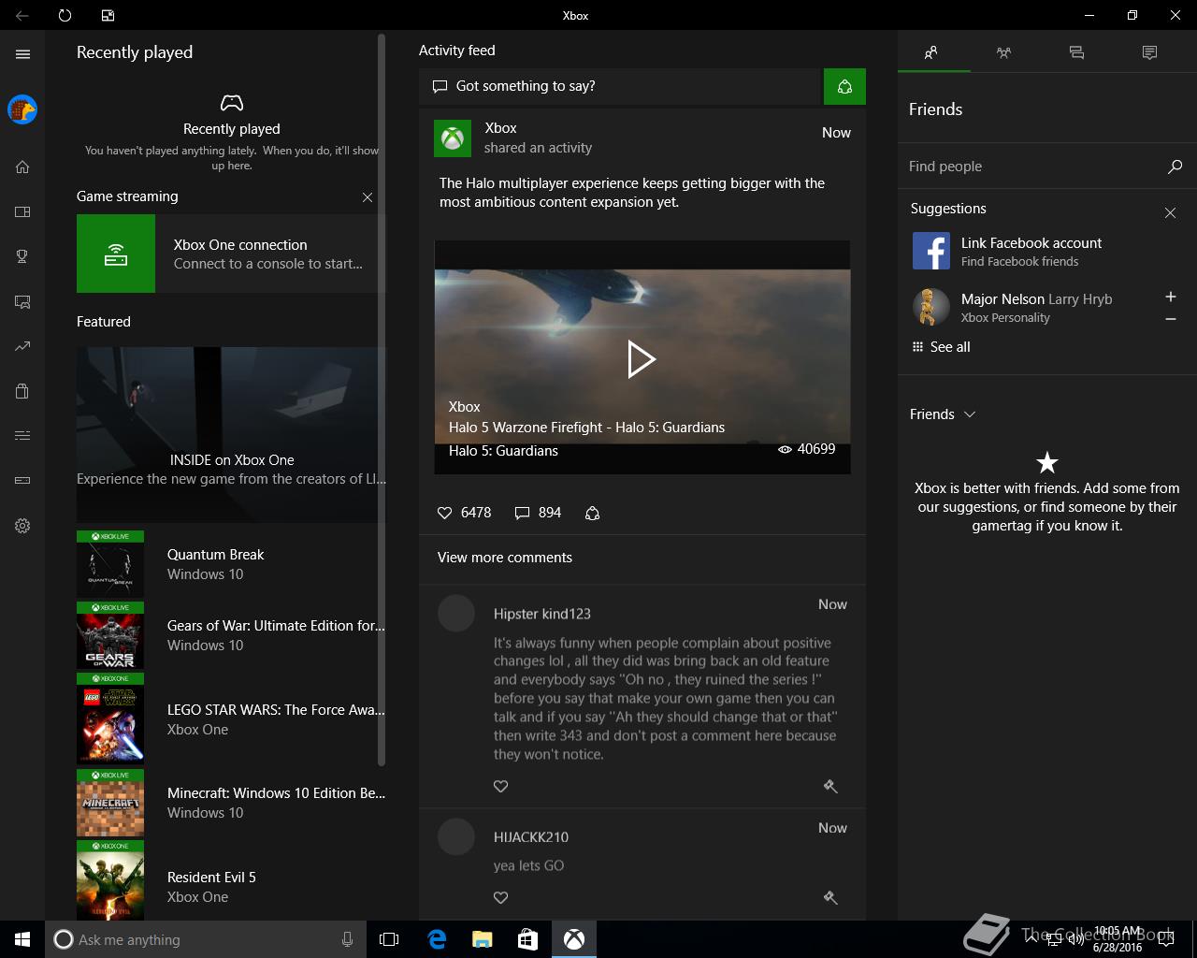Dismiss the Game streaming section
This screenshot has width=1197, height=958.
[368, 197]
